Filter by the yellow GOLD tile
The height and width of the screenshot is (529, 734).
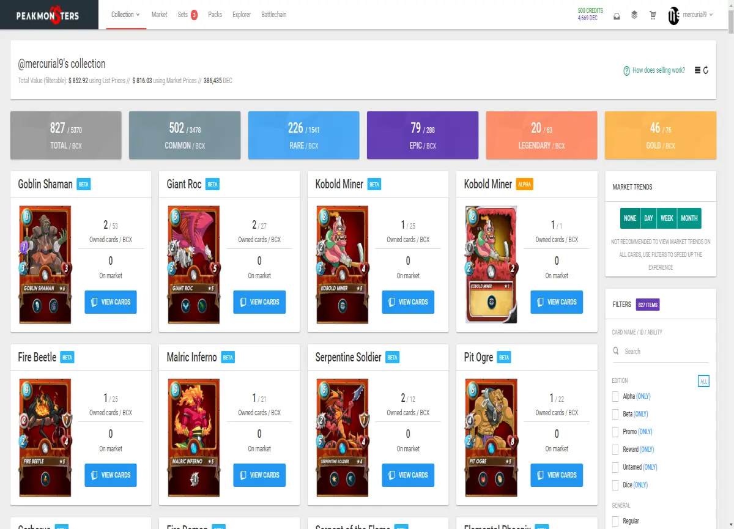tap(660, 135)
